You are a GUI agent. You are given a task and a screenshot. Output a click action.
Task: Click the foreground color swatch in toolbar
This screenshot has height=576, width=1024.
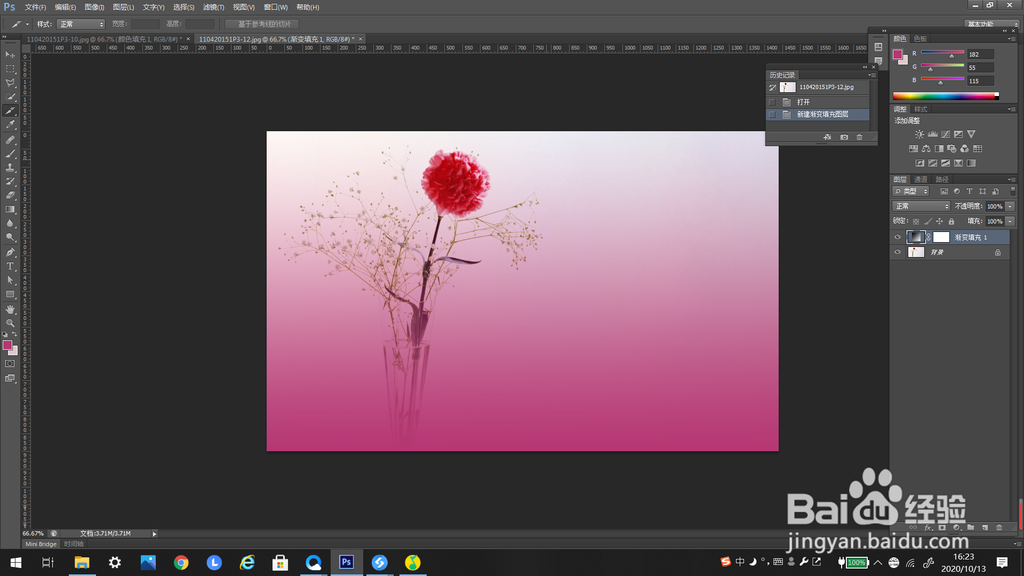coord(7,345)
